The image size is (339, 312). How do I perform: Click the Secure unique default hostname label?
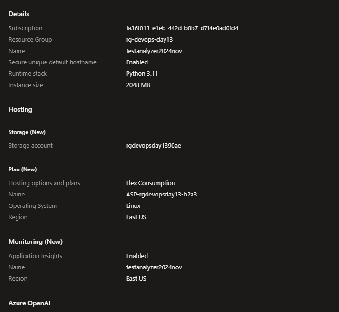click(x=52, y=62)
